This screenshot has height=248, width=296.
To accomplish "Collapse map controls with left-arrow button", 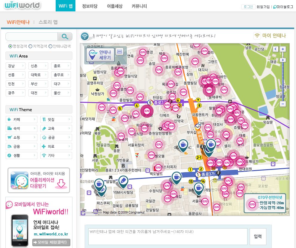I will (276, 49).
